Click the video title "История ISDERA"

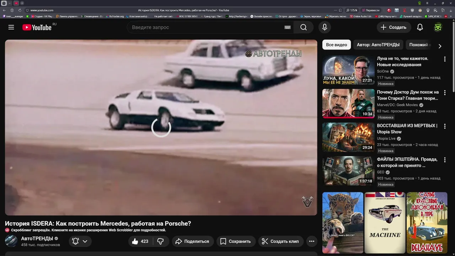click(x=98, y=224)
